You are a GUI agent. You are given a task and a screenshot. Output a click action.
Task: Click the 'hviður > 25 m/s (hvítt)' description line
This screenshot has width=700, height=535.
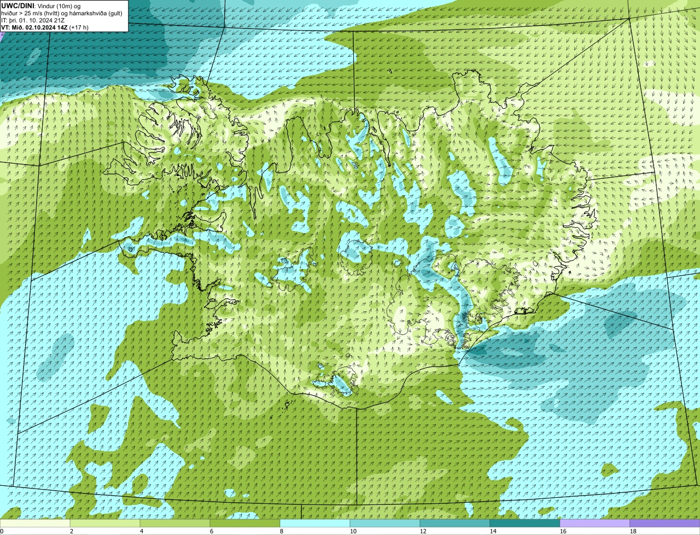click(62, 13)
